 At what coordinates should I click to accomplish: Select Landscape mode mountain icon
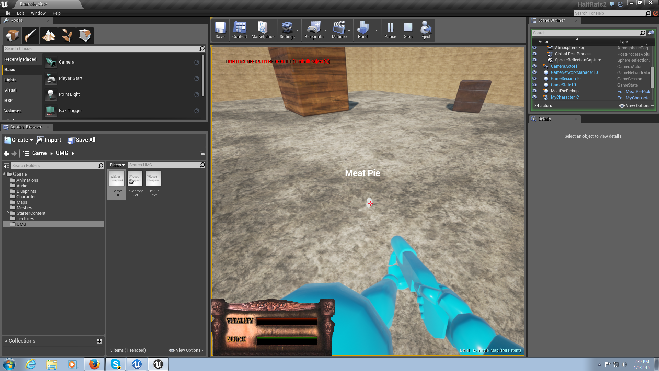49,35
